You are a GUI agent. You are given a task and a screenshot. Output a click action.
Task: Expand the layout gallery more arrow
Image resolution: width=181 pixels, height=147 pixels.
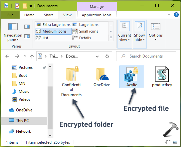pos(111,38)
